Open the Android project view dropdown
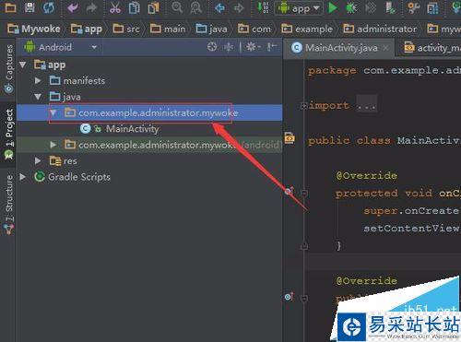Image resolution: width=461 pixels, height=342 pixels. pyautogui.click(x=61, y=47)
